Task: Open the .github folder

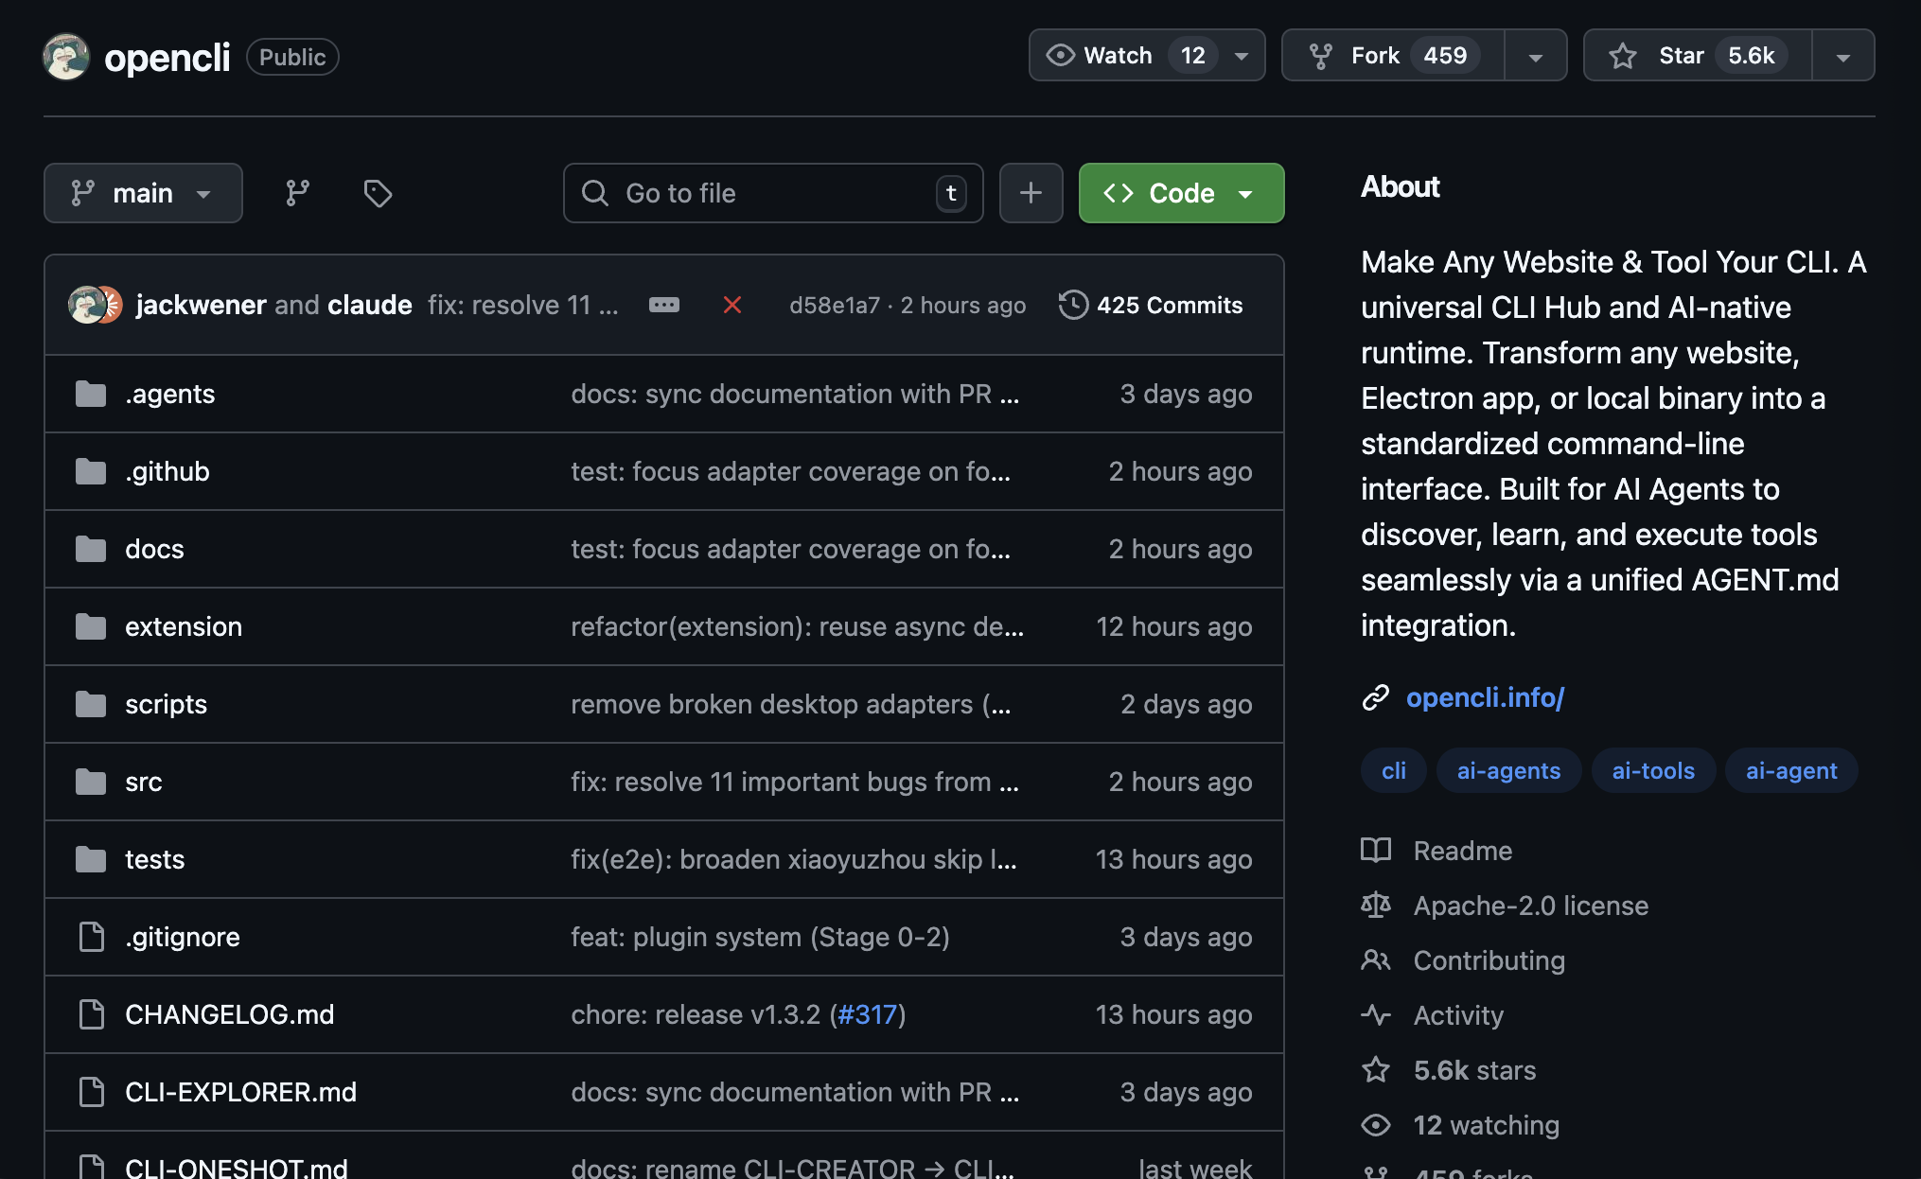Action: 167,471
